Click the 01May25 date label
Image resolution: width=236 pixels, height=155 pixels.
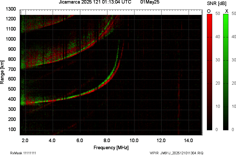point(150,2)
